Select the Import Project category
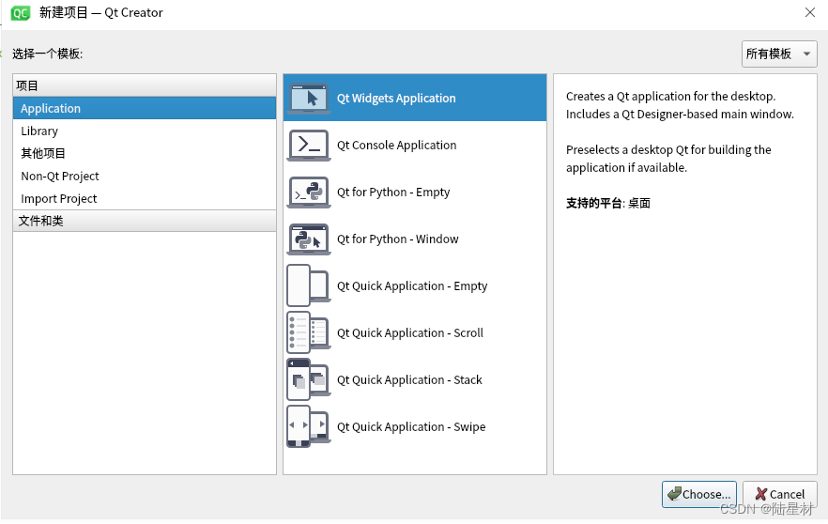 coord(145,199)
